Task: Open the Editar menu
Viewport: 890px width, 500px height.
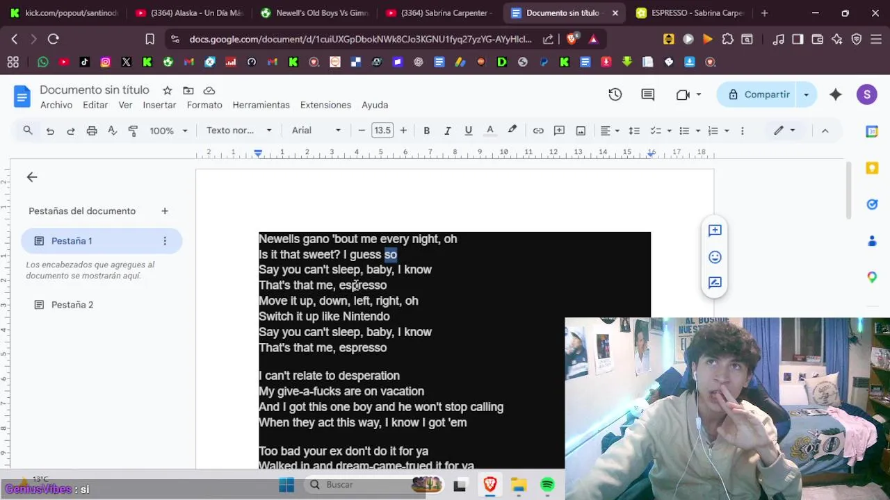Action: point(95,105)
